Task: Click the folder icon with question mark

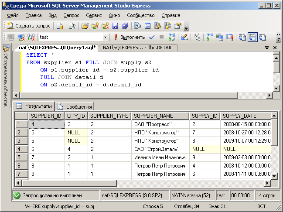Action: [95, 26]
